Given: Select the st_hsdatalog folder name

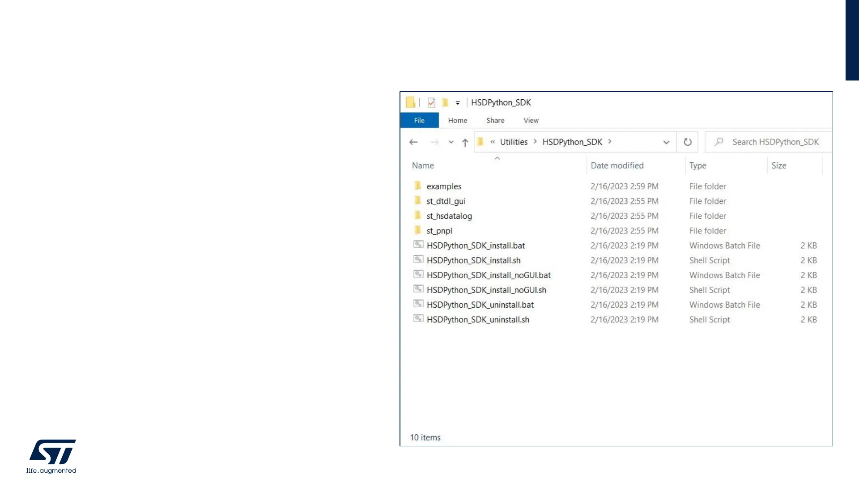Looking at the screenshot, I should click(x=449, y=216).
